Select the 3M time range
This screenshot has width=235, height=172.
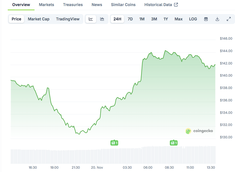[x=154, y=19]
